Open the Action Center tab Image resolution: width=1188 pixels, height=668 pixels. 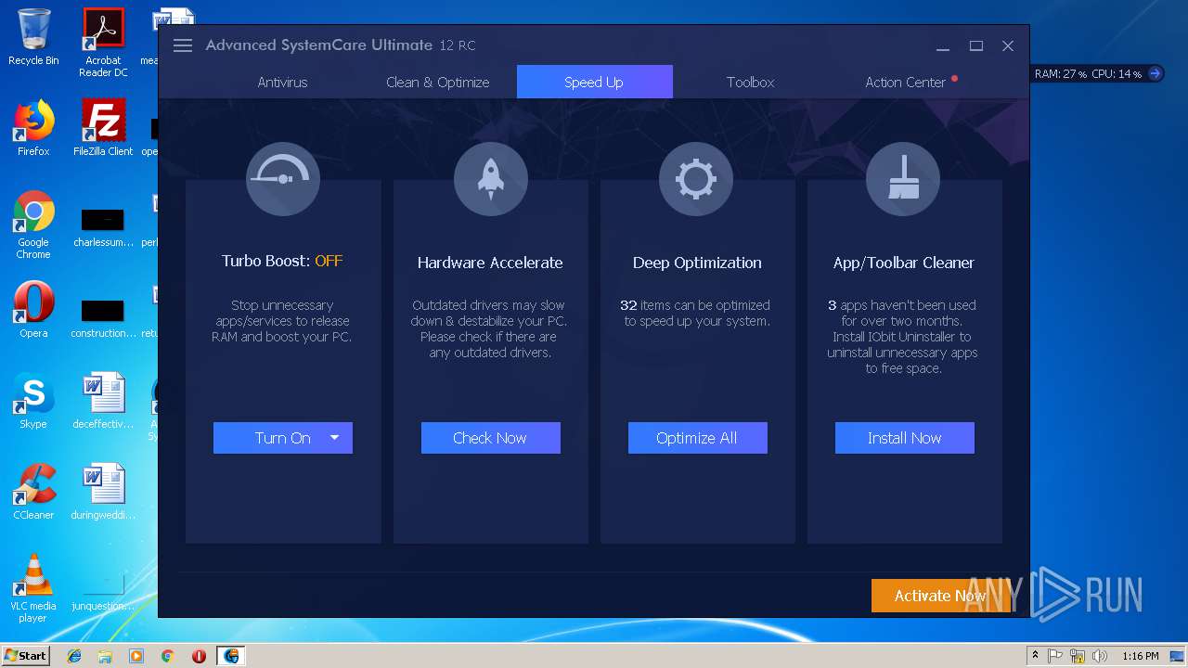[x=907, y=82]
